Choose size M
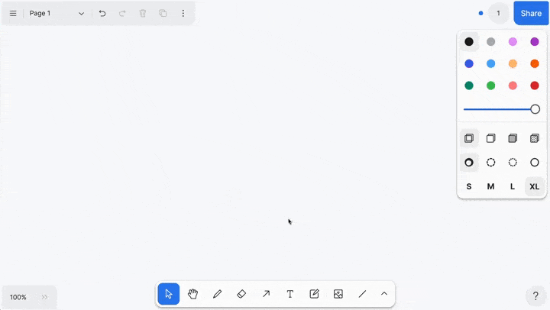 [x=490, y=186]
